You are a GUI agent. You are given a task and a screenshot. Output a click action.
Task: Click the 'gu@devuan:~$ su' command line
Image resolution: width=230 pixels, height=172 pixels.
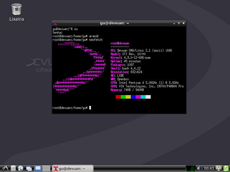(x=65, y=29)
